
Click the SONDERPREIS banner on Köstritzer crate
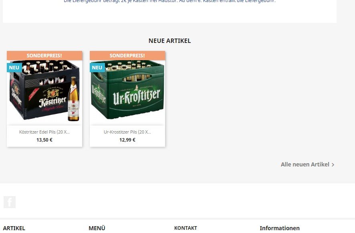click(44, 55)
